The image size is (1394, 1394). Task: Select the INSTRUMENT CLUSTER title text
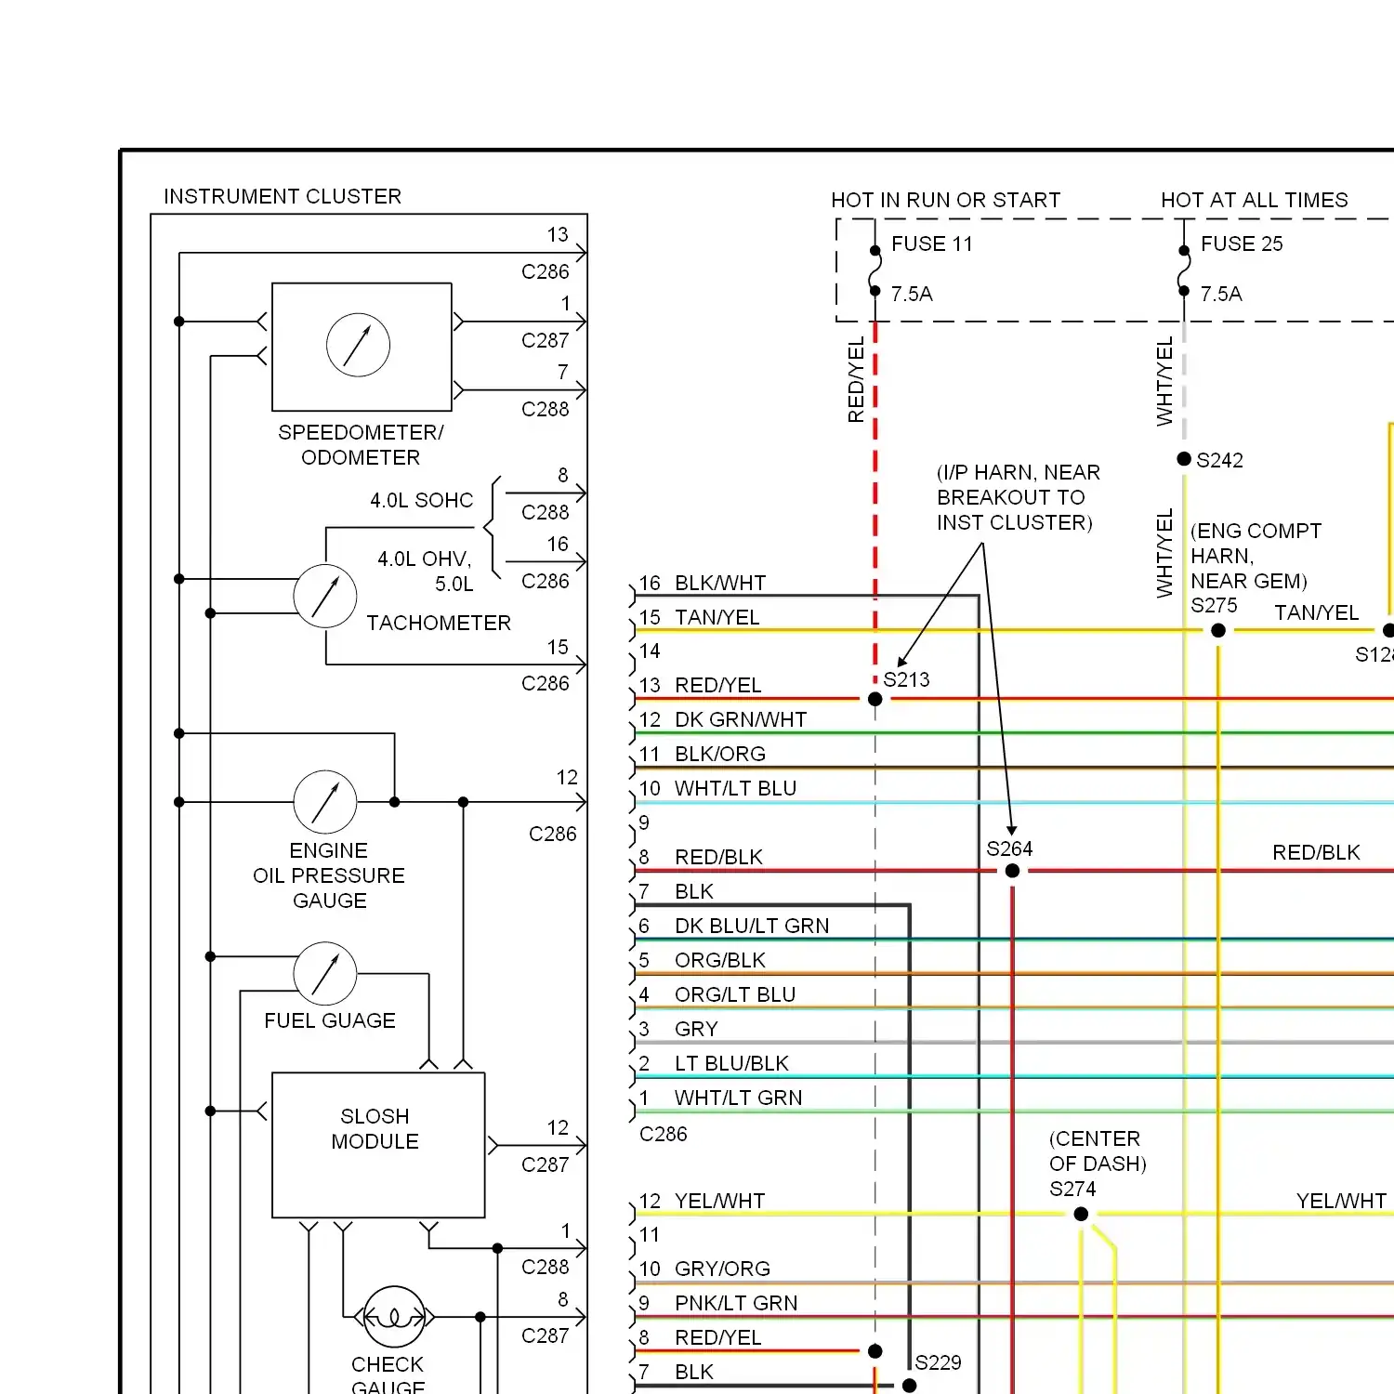[283, 196]
